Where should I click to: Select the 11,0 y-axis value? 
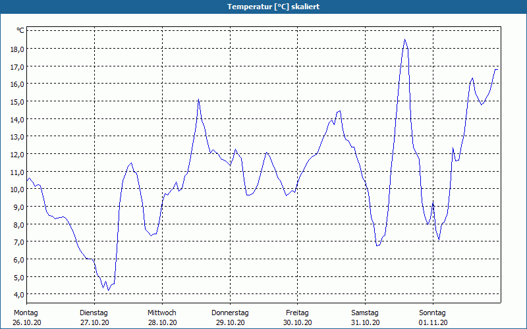click(18, 172)
